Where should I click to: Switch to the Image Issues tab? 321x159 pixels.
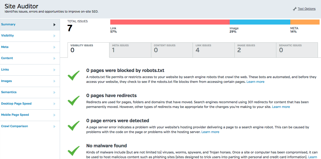pos(255,50)
